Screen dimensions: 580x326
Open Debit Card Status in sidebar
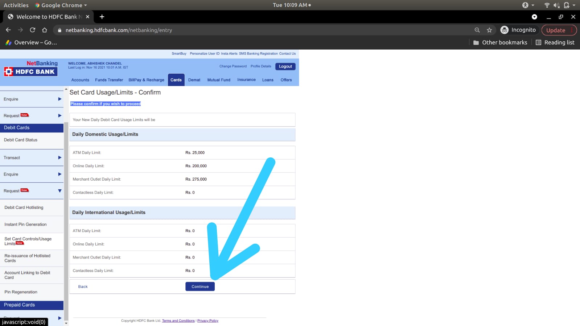point(21,140)
